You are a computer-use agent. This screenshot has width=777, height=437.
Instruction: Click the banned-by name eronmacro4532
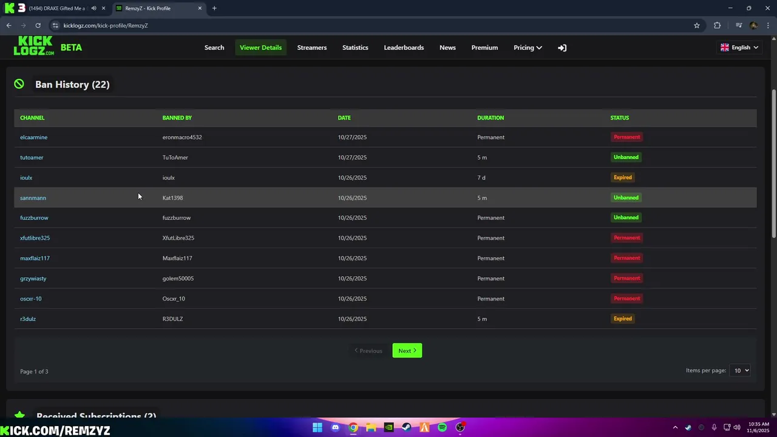click(182, 137)
